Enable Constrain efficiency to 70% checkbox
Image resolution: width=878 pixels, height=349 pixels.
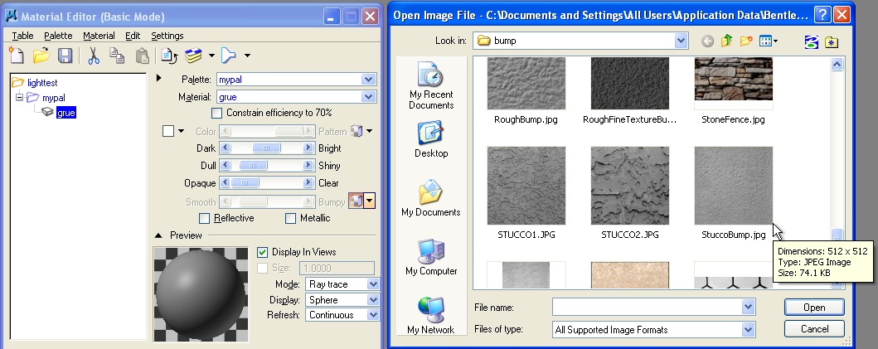217,113
